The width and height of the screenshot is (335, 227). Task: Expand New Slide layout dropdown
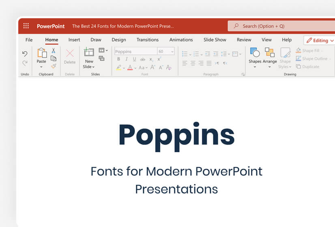point(93,67)
